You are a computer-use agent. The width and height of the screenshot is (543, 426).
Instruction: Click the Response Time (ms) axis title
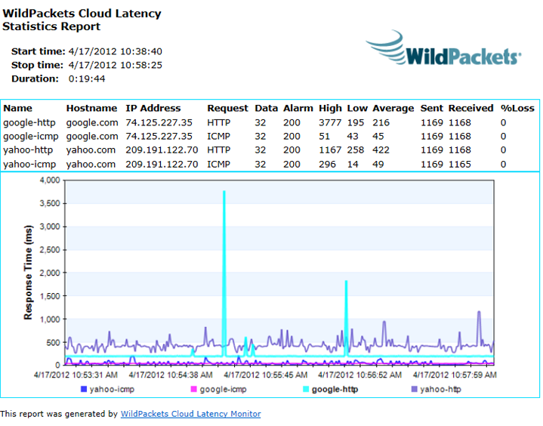tap(28, 273)
